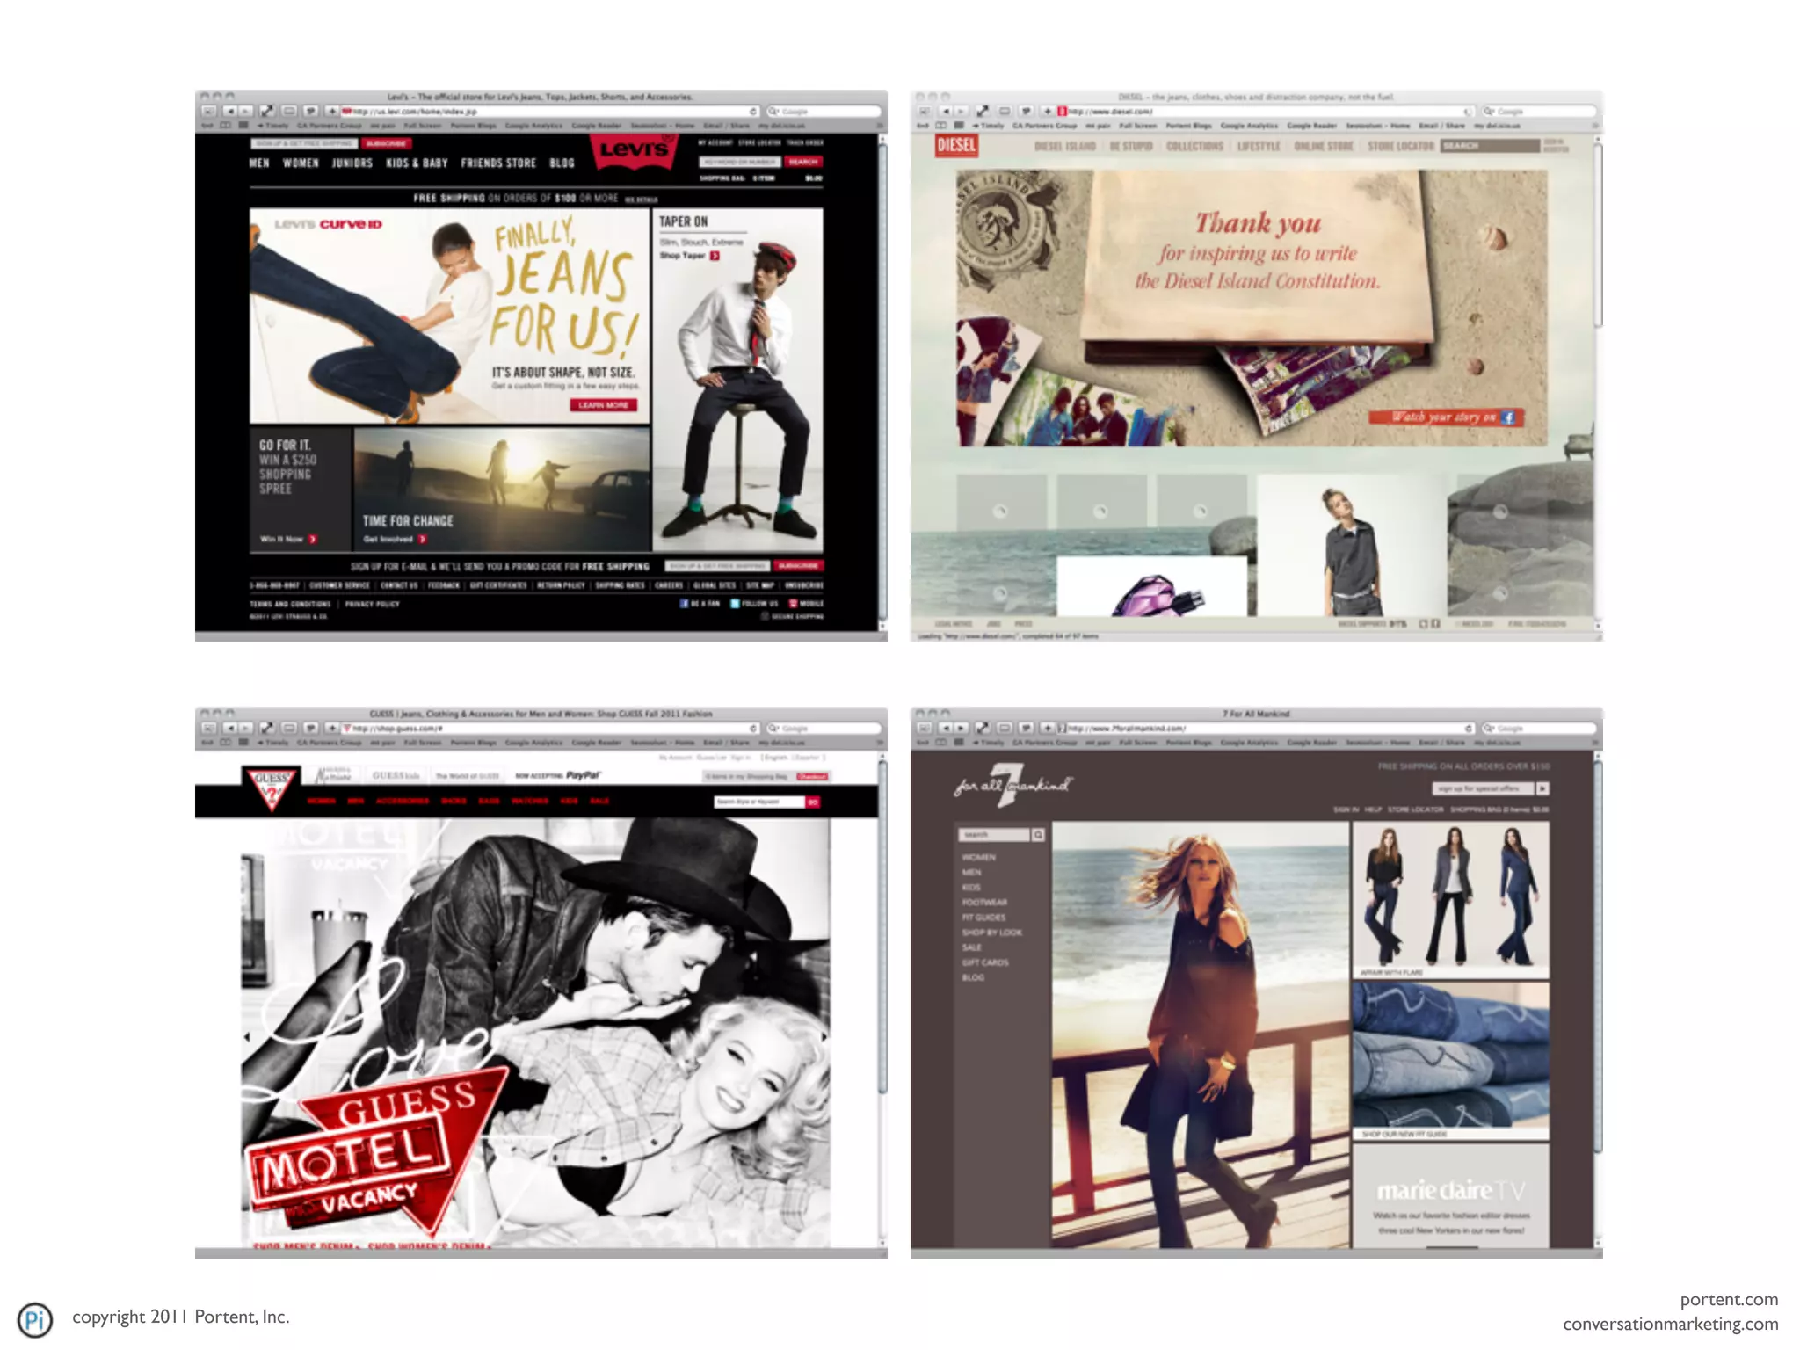Click add bookmark plus button in Guess browser

331,728
